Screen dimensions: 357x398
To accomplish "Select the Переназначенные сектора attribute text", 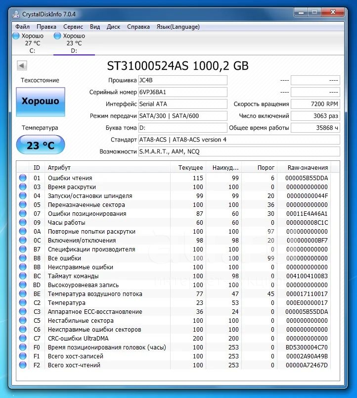I will click(86, 205).
